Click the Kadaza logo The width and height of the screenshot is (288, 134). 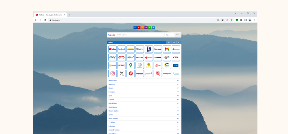click(x=144, y=27)
